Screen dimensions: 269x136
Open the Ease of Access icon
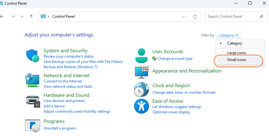coord(141,106)
